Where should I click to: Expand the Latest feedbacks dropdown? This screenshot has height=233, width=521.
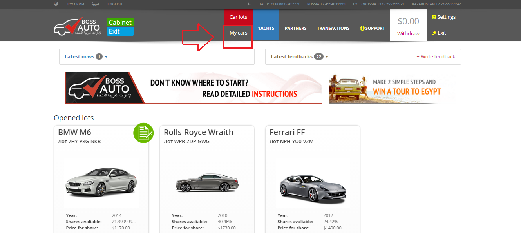tap(299, 57)
